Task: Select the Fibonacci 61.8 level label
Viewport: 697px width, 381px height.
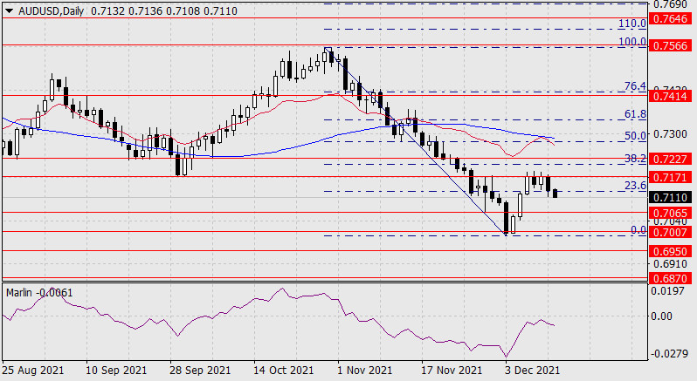Action: (635, 114)
